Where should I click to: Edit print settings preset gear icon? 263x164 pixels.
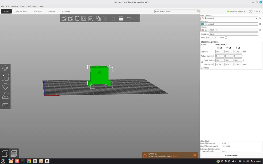tap(260, 18)
